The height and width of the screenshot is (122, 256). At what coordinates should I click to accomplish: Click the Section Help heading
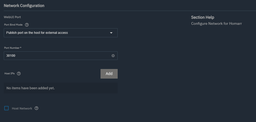pos(203,17)
